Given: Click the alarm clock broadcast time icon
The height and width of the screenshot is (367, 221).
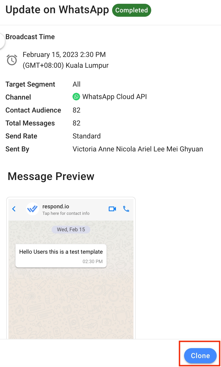Looking at the screenshot, I should pyautogui.click(x=12, y=60).
